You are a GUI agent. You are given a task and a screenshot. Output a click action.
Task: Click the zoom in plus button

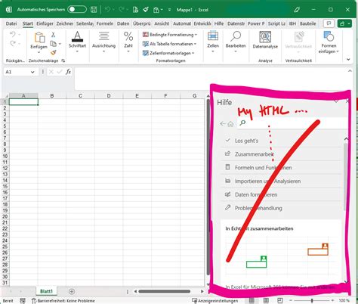332,300
